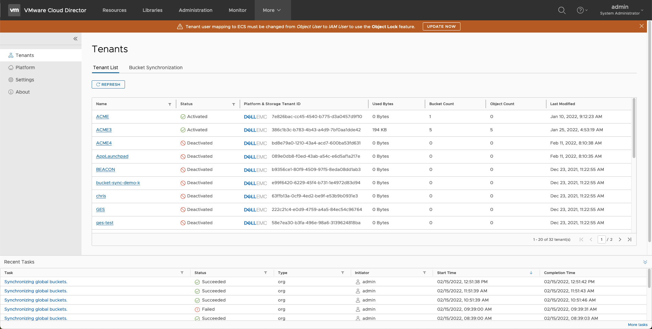The height and width of the screenshot is (329, 652).
Task: Click the page number input field
Action: tap(601, 239)
